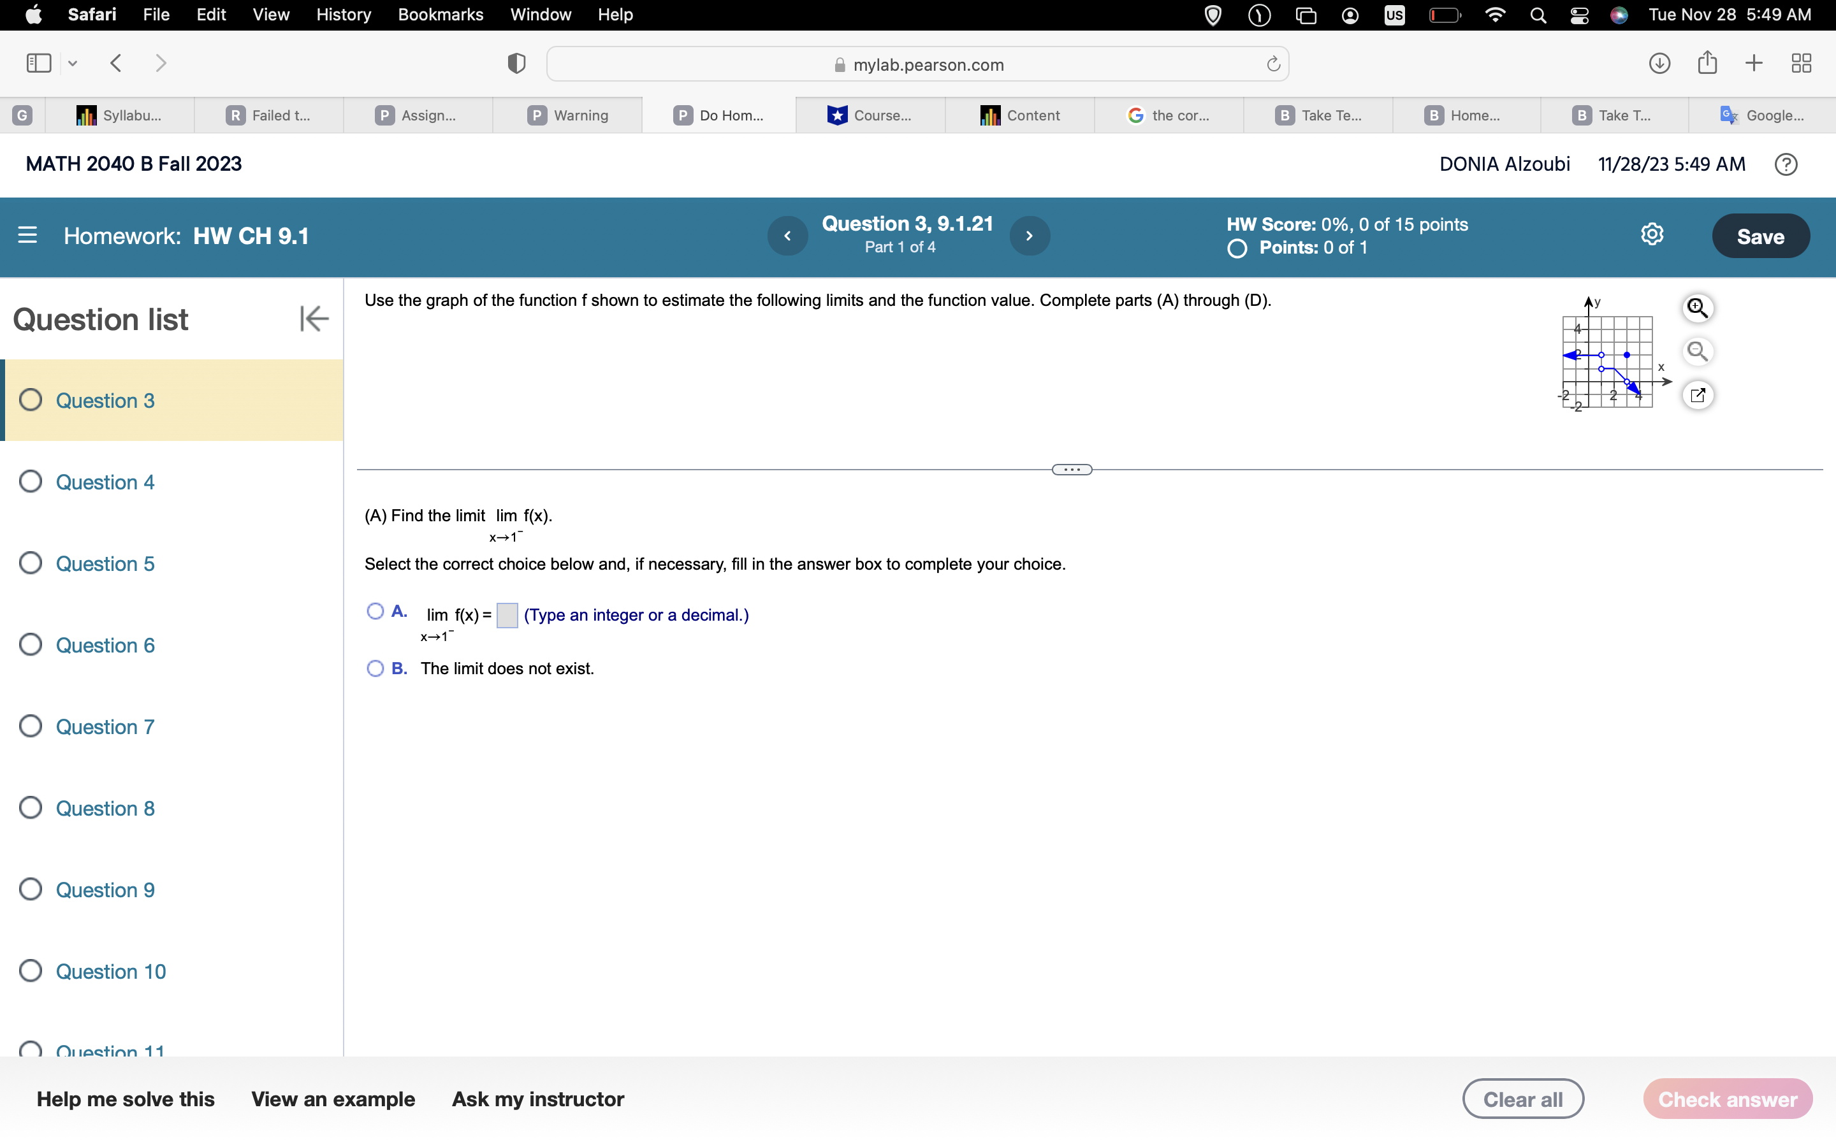Select Question 4 in the question list

pos(105,482)
